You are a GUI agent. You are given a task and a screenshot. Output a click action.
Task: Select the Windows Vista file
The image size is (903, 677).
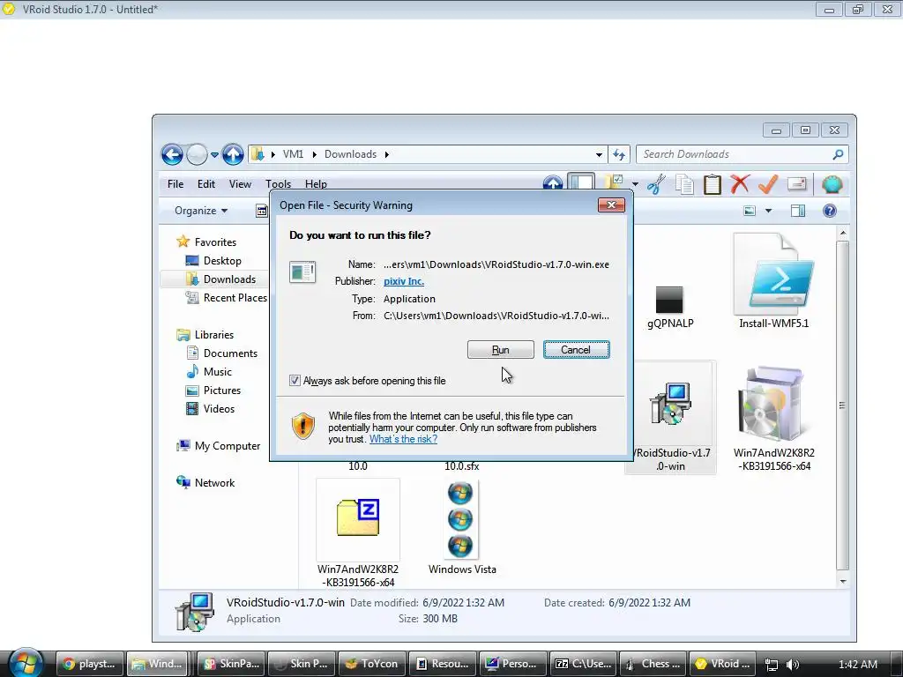(x=462, y=527)
